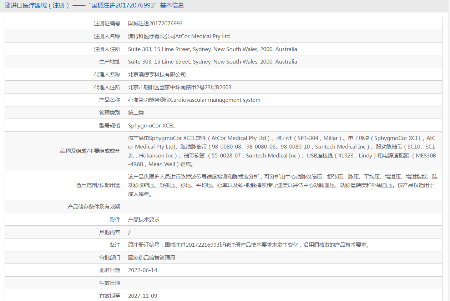Click the 适用范围/预期用途 label

(x=98, y=185)
